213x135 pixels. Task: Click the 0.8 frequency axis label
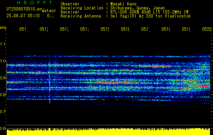click(3, 95)
